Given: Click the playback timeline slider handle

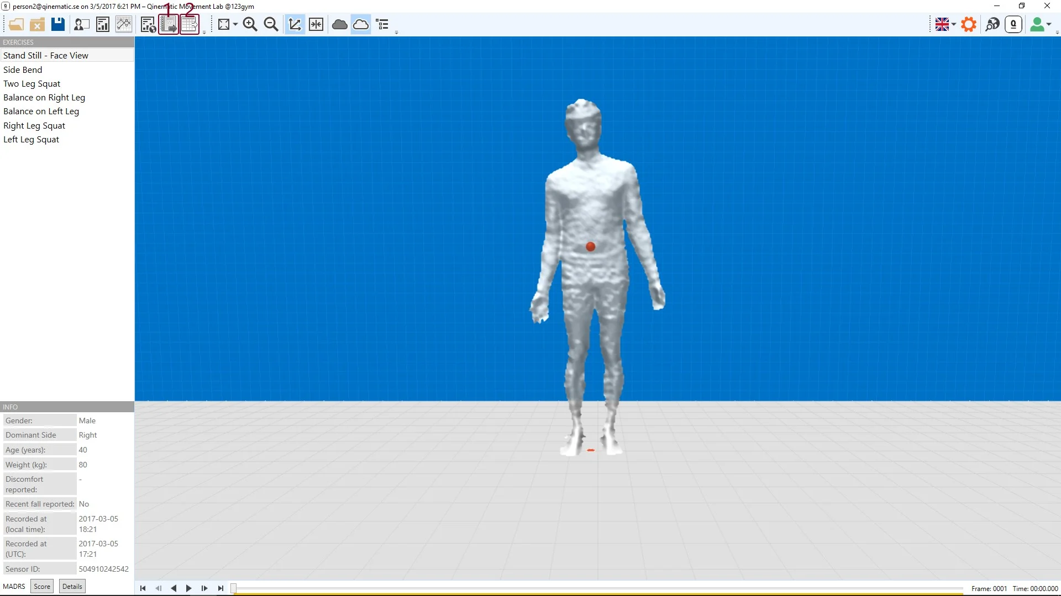Looking at the screenshot, I should pos(234,588).
